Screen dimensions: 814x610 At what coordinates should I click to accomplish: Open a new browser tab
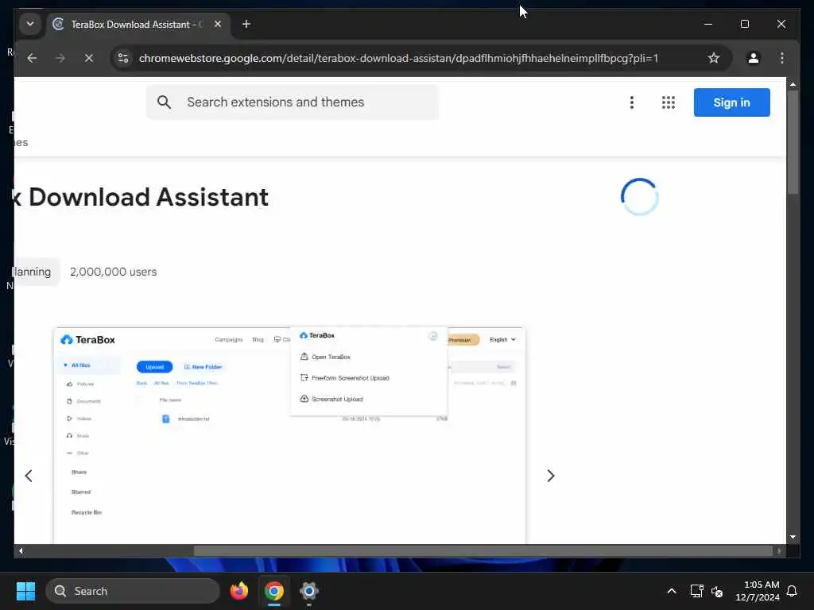point(246,24)
